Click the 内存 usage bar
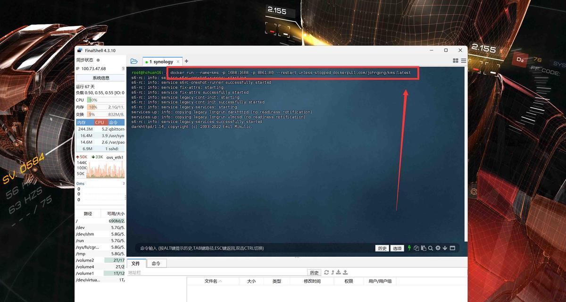 click(x=106, y=107)
